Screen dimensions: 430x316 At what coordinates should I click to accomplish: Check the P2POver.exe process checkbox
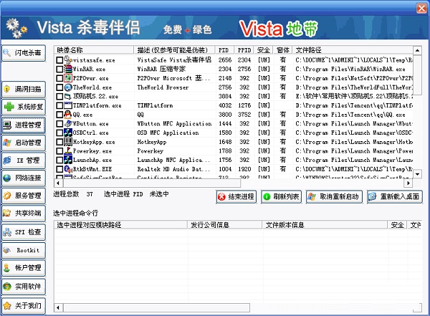click(x=59, y=78)
